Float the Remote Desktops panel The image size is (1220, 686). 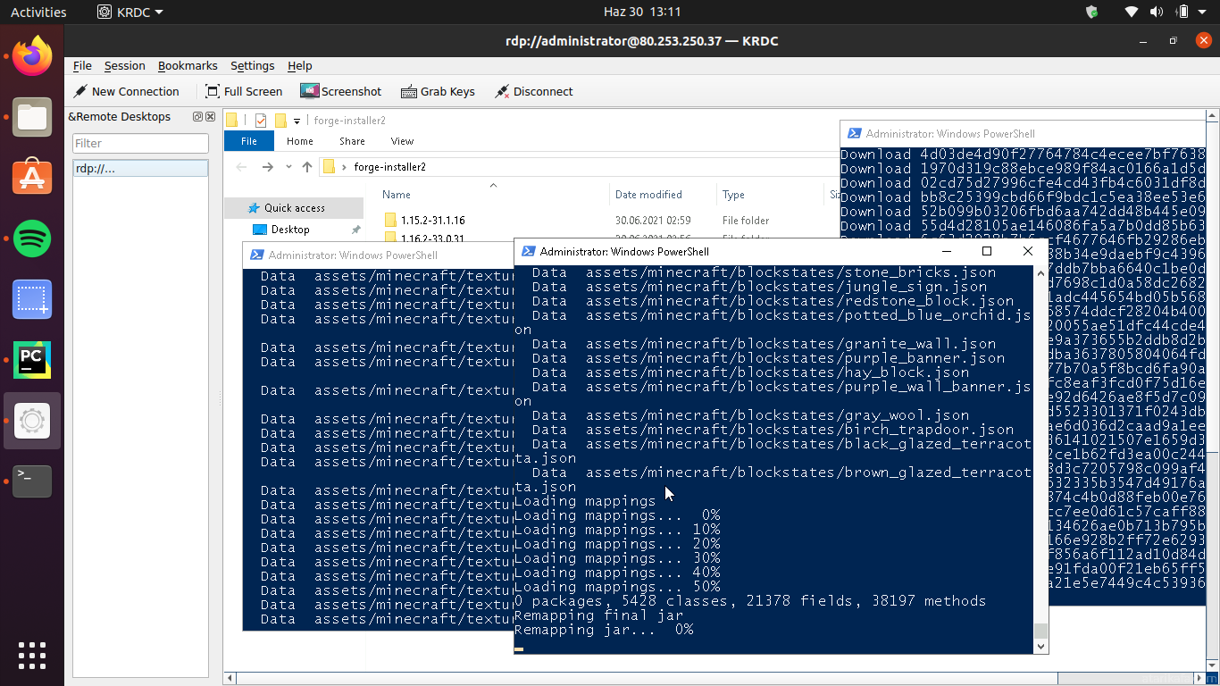pos(197,117)
